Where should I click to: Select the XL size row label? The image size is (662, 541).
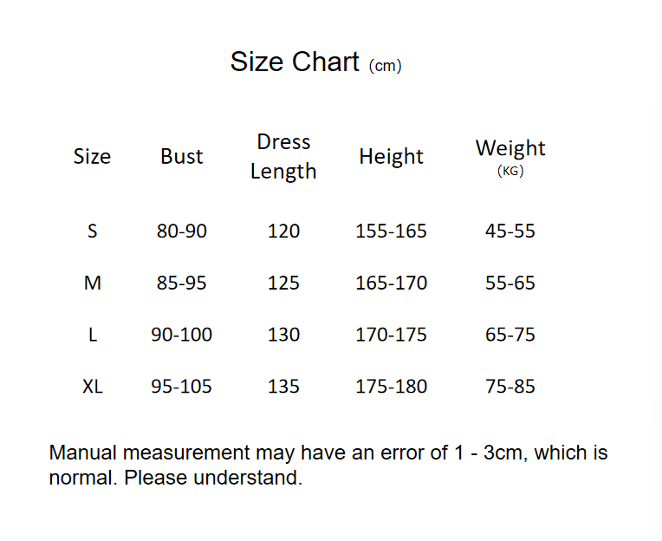click(x=93, y=387)
